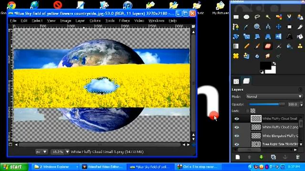305x171 pixels.
Task: Select the Foreground Select tool
Action: [x=300, y=17]
